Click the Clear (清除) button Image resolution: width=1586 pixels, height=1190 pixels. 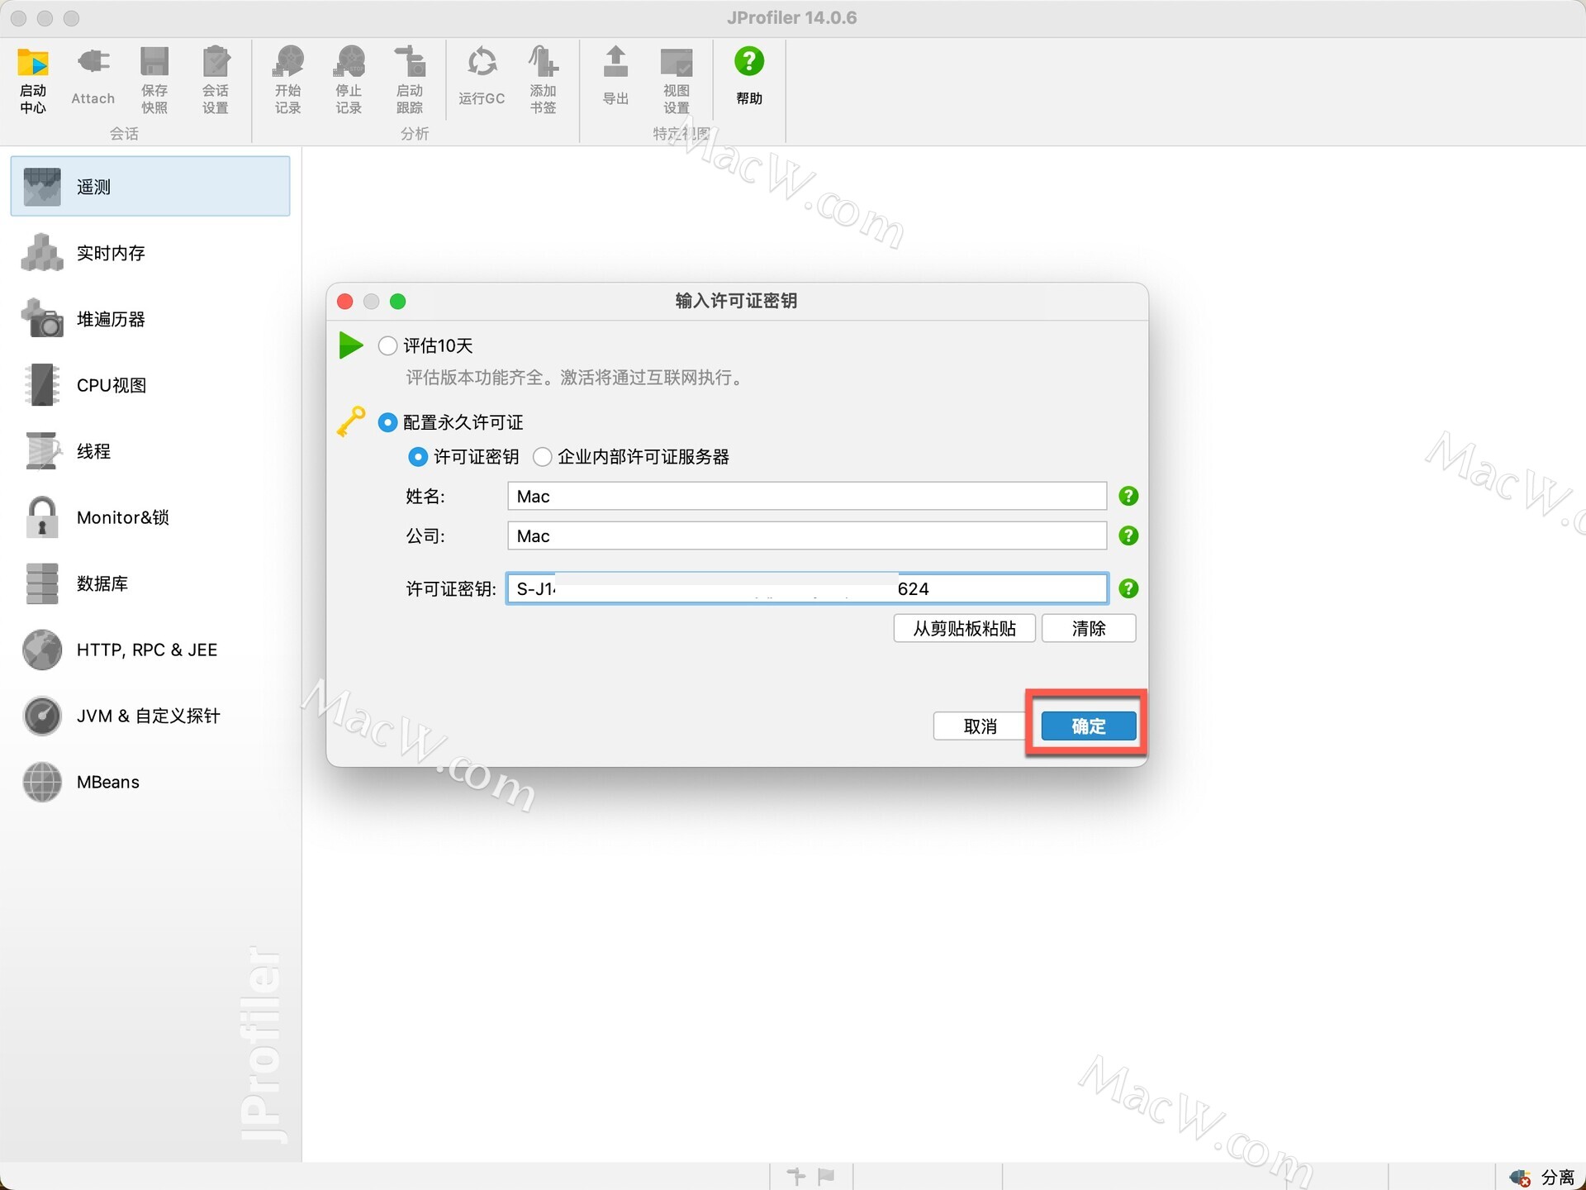coord(1089,628)
